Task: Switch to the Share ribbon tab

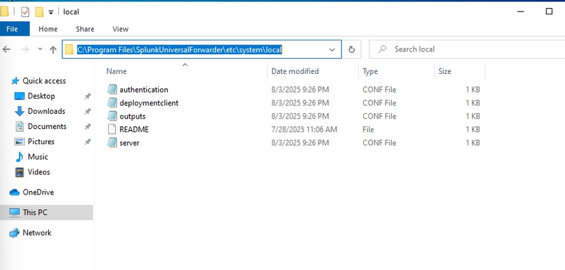Action: point(85,29)
